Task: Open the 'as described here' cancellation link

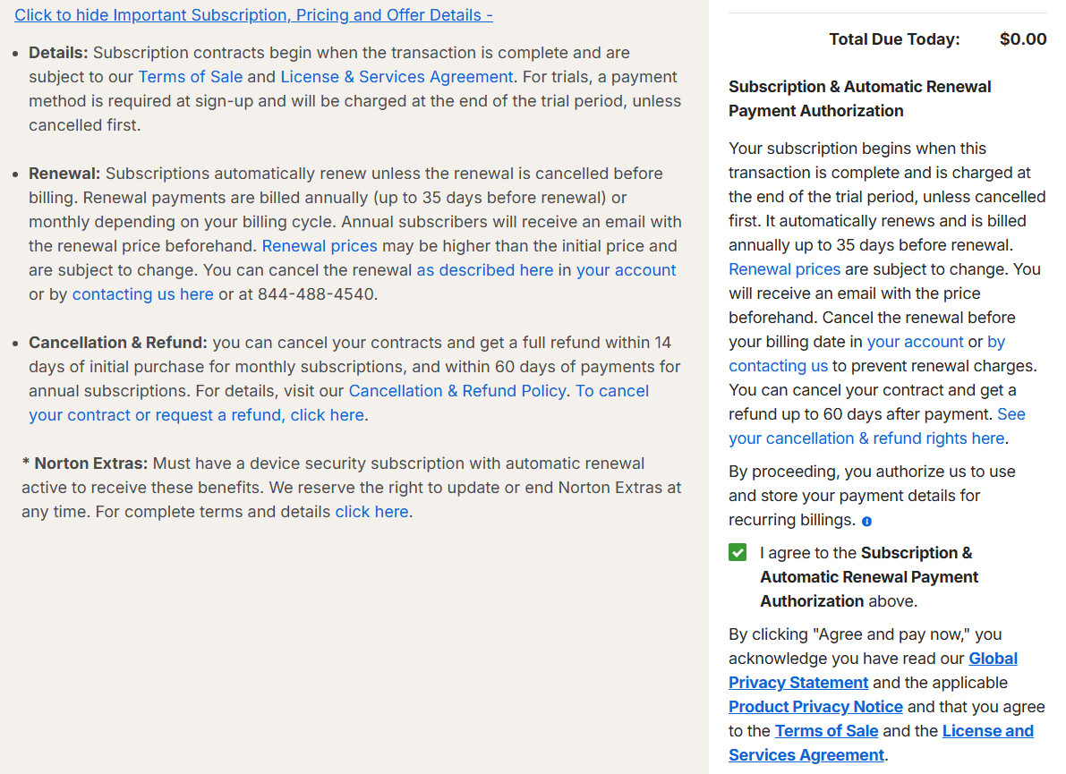Action: [484, 270]
